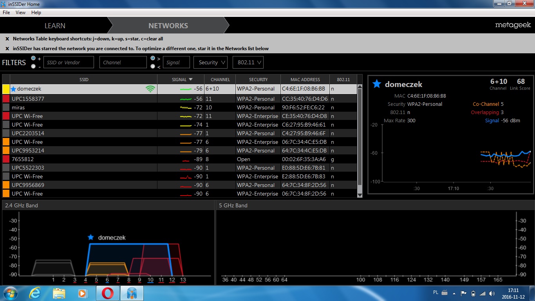Sort the table by SSID column header

tap(84, 80)
